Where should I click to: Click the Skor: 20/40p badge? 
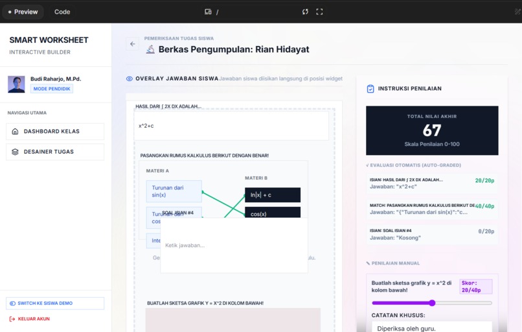[x=476, y=287]
